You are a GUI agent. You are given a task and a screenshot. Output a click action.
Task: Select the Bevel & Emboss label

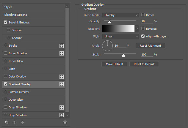point(19,23)
